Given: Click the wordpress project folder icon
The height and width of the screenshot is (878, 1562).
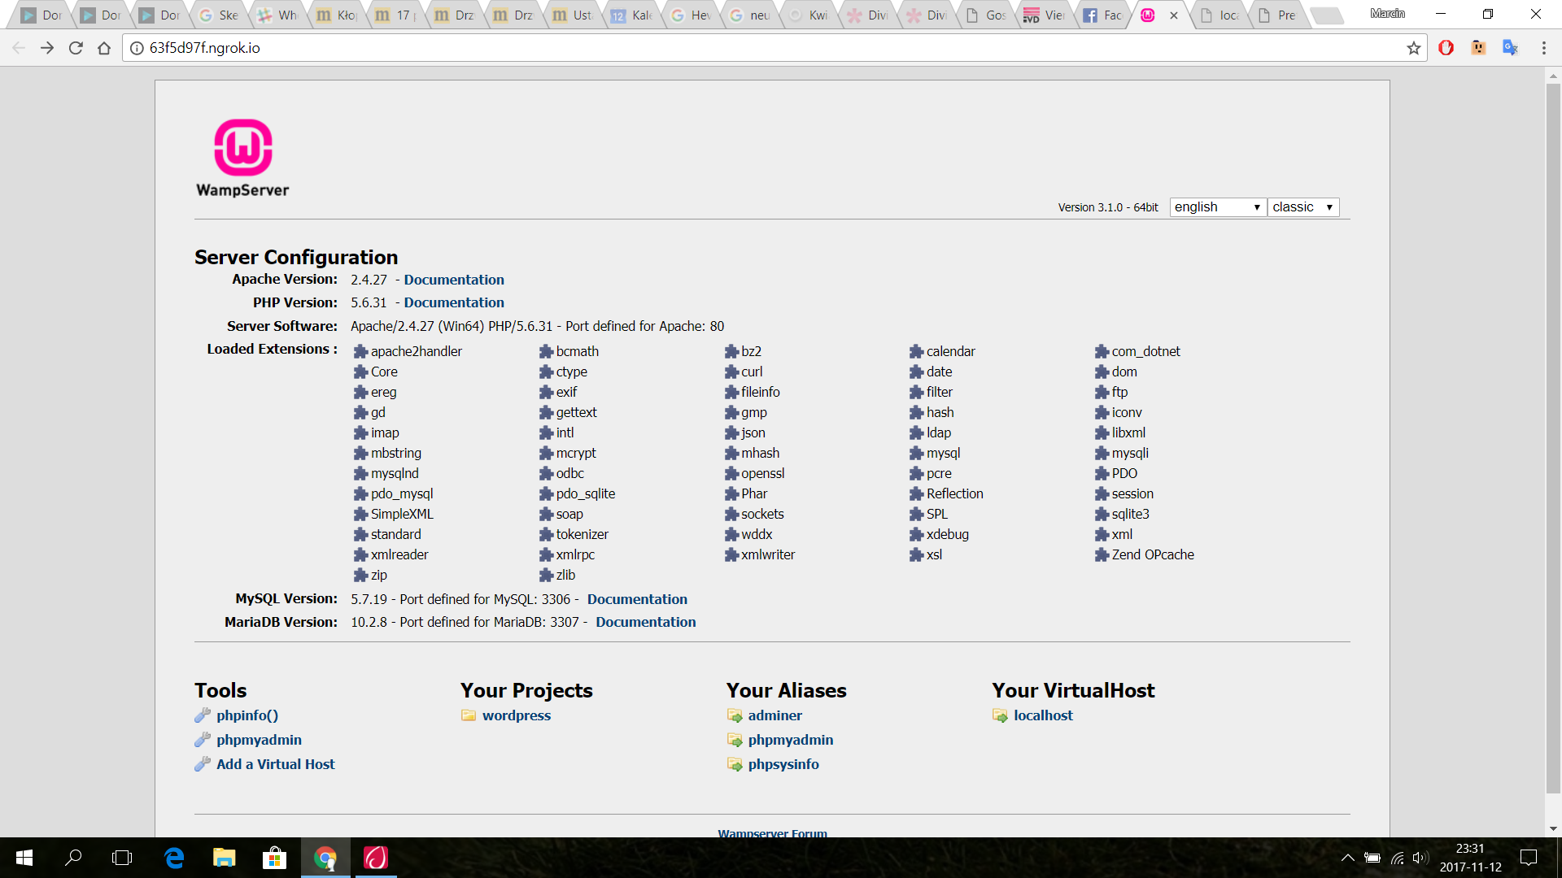Looking at the screenshot, I should point(469,715).
